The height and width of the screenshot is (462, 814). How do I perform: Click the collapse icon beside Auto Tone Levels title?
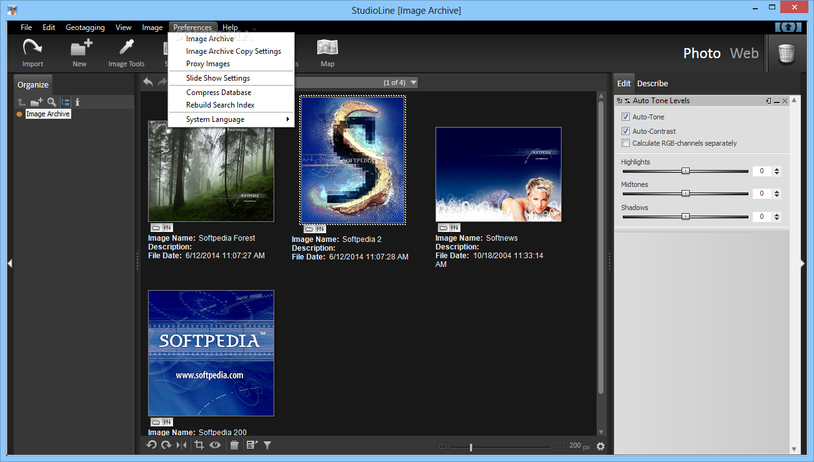[x=628, y=101]
